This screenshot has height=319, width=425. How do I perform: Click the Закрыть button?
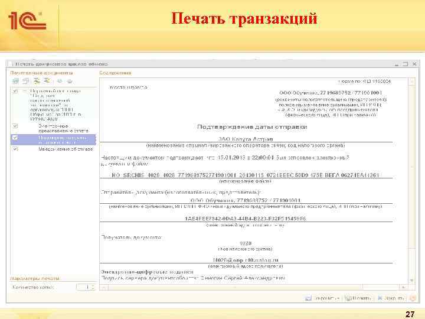(391, 298)
